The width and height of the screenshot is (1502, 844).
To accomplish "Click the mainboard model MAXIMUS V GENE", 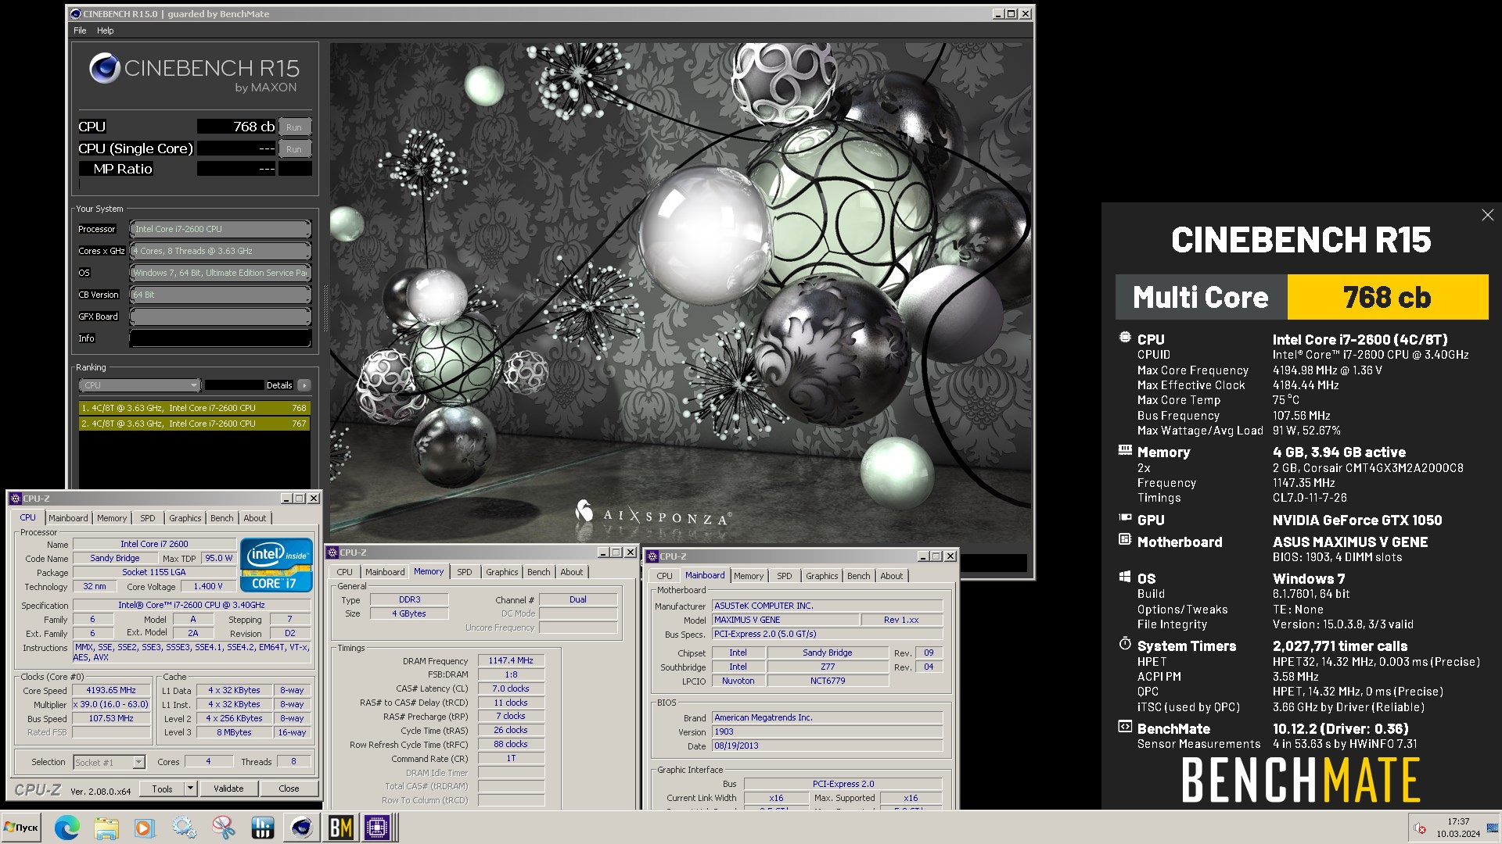I will click(785, 620).
